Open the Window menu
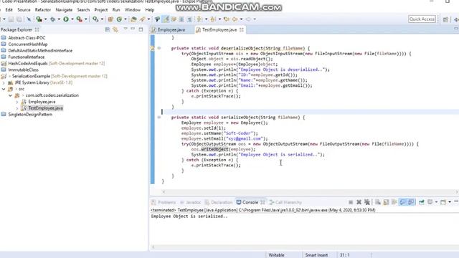Image resolution: width=459 pixels, height=258 pixels. pyautogui.click(x=132, y=9)
